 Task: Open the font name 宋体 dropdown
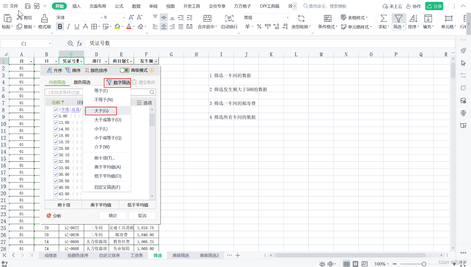102,18
